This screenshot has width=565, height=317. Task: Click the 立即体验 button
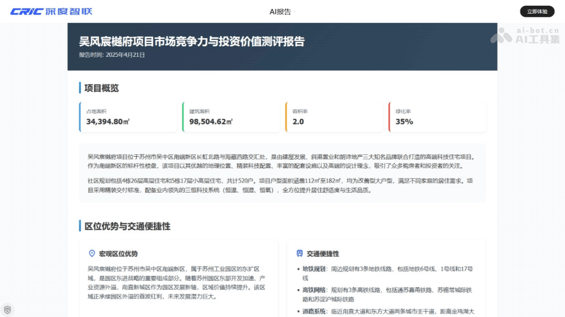tap(537, 11)
